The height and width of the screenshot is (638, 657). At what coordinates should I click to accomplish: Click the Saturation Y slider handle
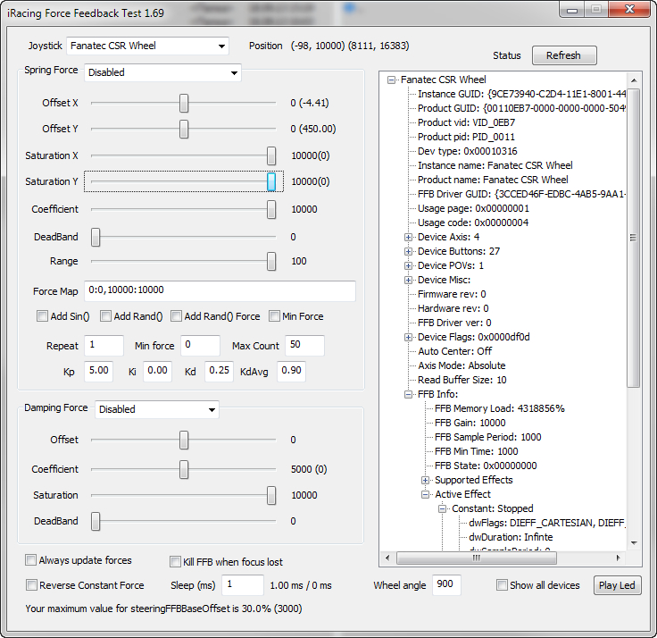(271, 181)
